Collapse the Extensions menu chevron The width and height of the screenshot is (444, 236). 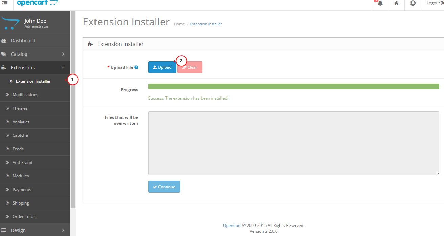click(63, 68)
